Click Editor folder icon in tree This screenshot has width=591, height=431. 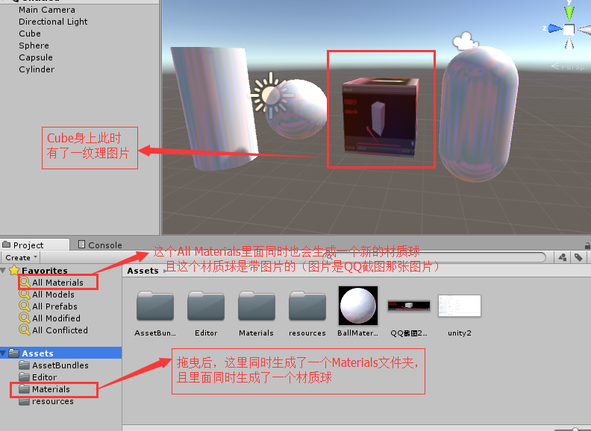[25, 377]
